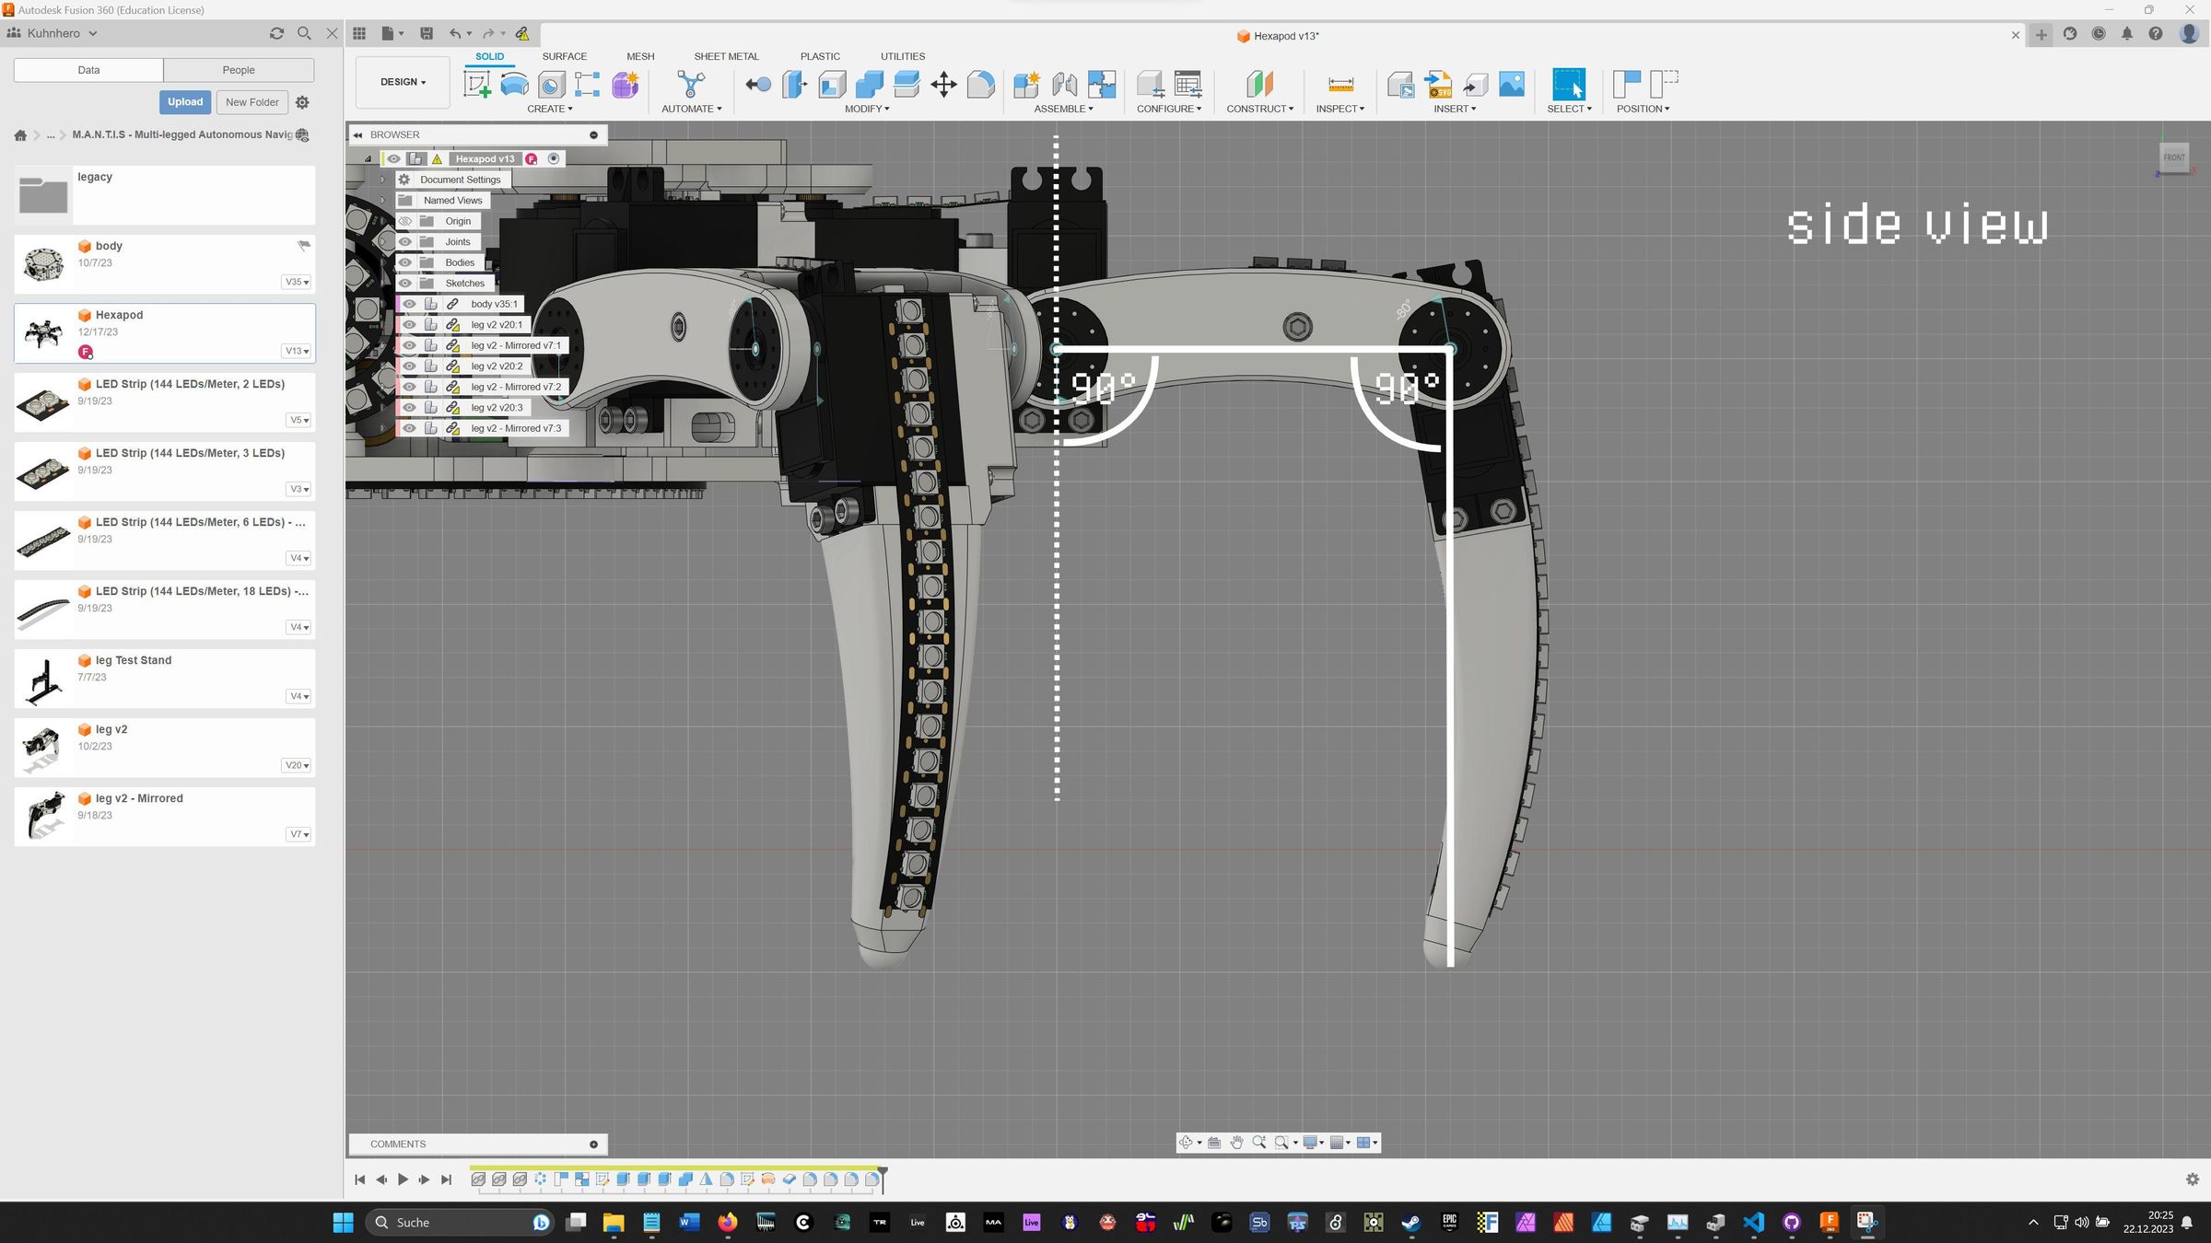This screenshot has width=2211, height=1243.
Task: Open the Hexapod V13 version dropdown
Action: click(x=297, y=351)
